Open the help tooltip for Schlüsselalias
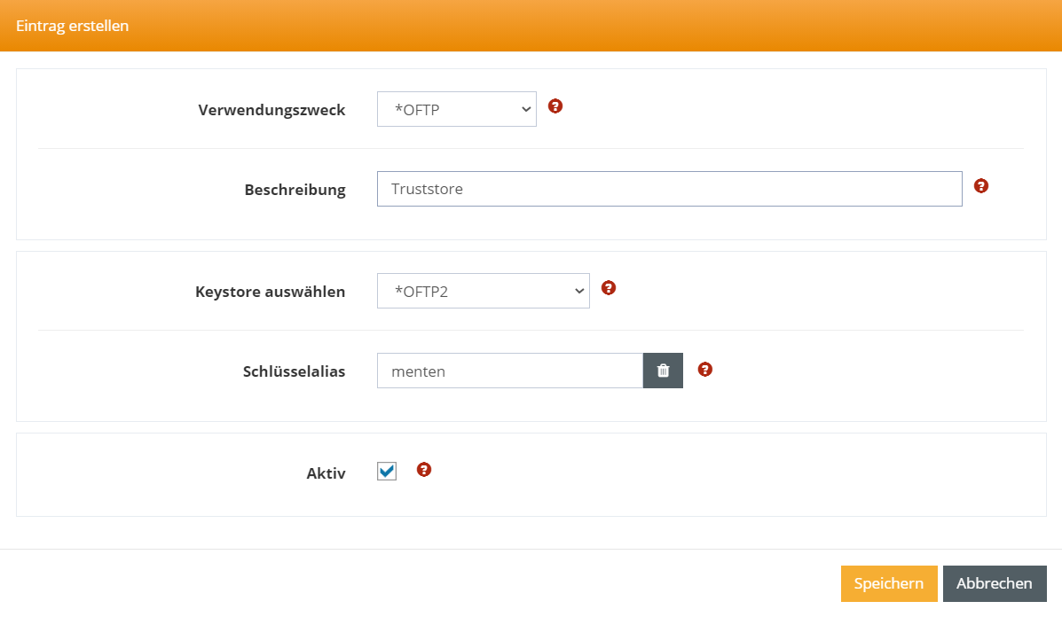Image resolution: width=1062 pixels, height=617 pixels. (705, 369)
